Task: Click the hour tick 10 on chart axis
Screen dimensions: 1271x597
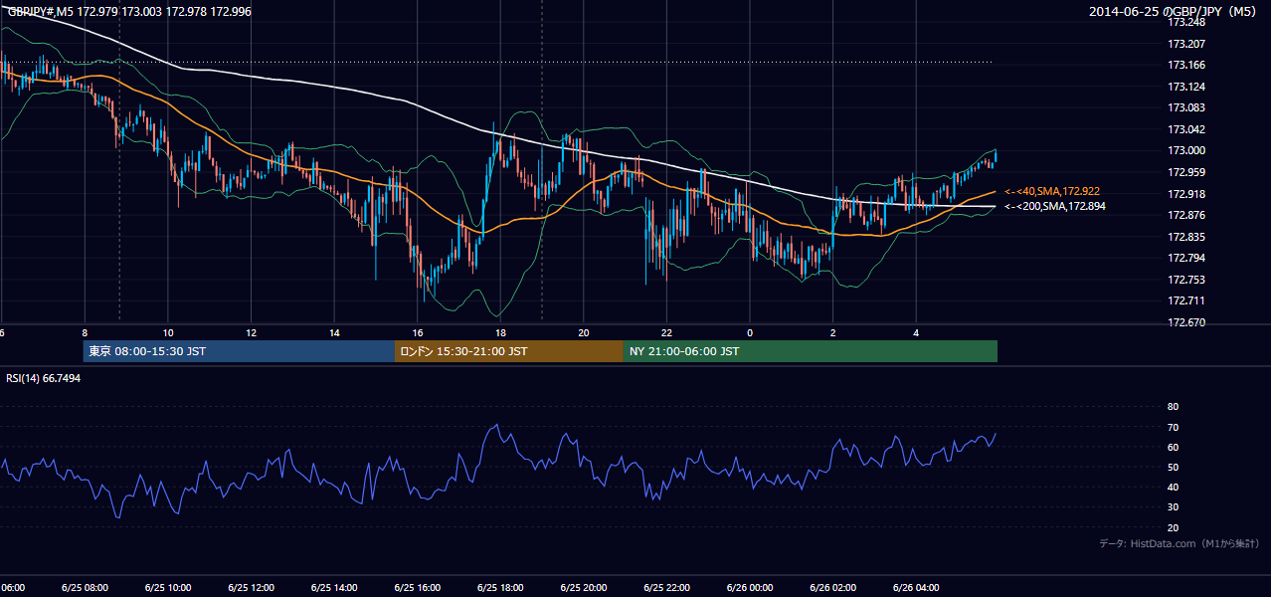Action: (168, 332)
